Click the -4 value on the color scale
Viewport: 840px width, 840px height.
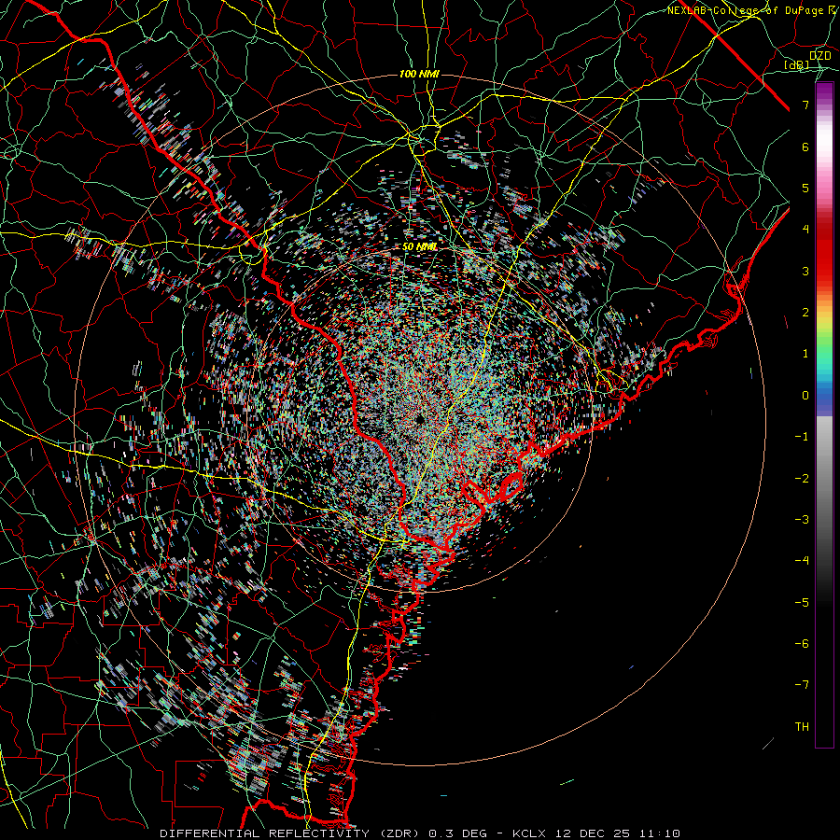tap(802, 561)
